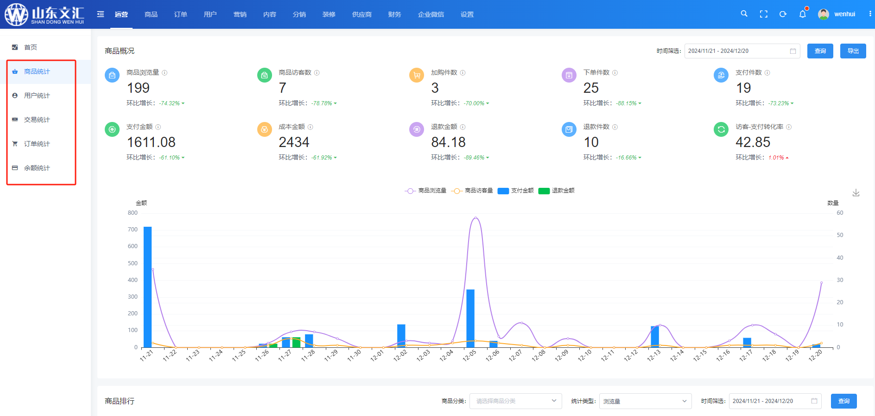The height and width of the screenshot is (416, 875).
Task: Click info icon next to 访客-支付转化率
Action: pos(789,127)
